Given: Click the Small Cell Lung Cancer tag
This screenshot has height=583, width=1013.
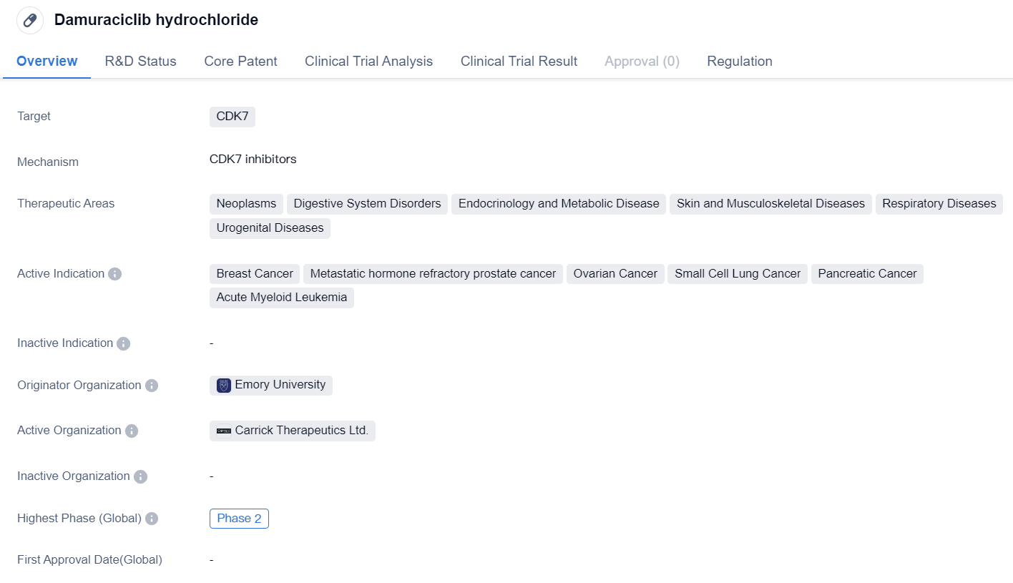Looking at the screenshot, I should click(x=737, y=274).
